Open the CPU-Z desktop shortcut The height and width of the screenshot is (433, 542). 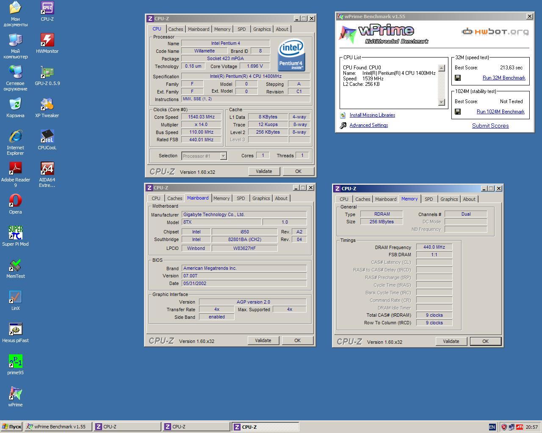(47, 11)
